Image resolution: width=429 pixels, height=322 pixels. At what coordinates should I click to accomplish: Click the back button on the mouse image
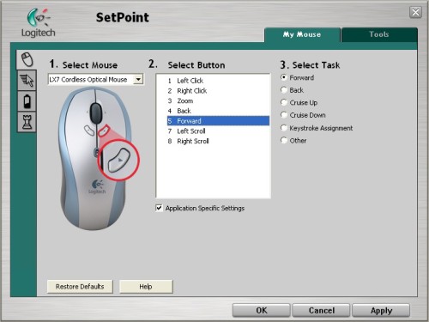tap(89, 131)
